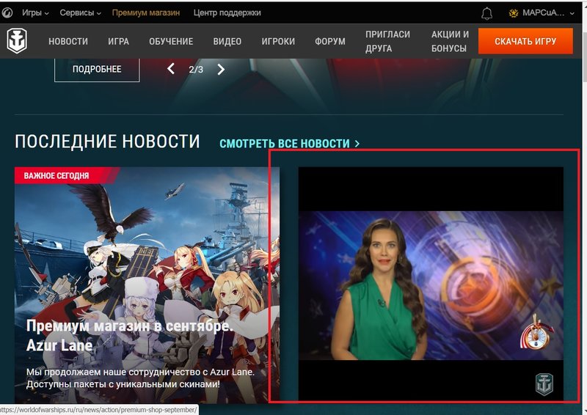Click the ПОДРОБНЕЕ button
The height and width of the screenshot is (415, 587).
tap(97, 70)
